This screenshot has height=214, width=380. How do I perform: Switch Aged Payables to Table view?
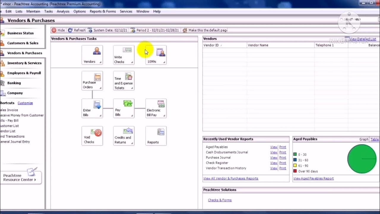[x=375, y=139]
